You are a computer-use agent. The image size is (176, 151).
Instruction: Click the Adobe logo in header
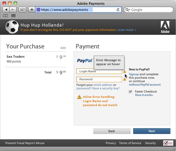click(165, 27)
